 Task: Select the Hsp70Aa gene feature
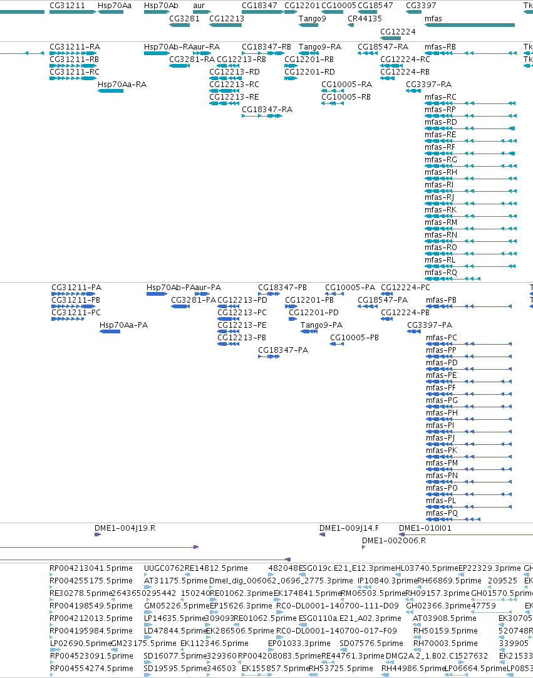pyautogui.click(x=111, y=12)
